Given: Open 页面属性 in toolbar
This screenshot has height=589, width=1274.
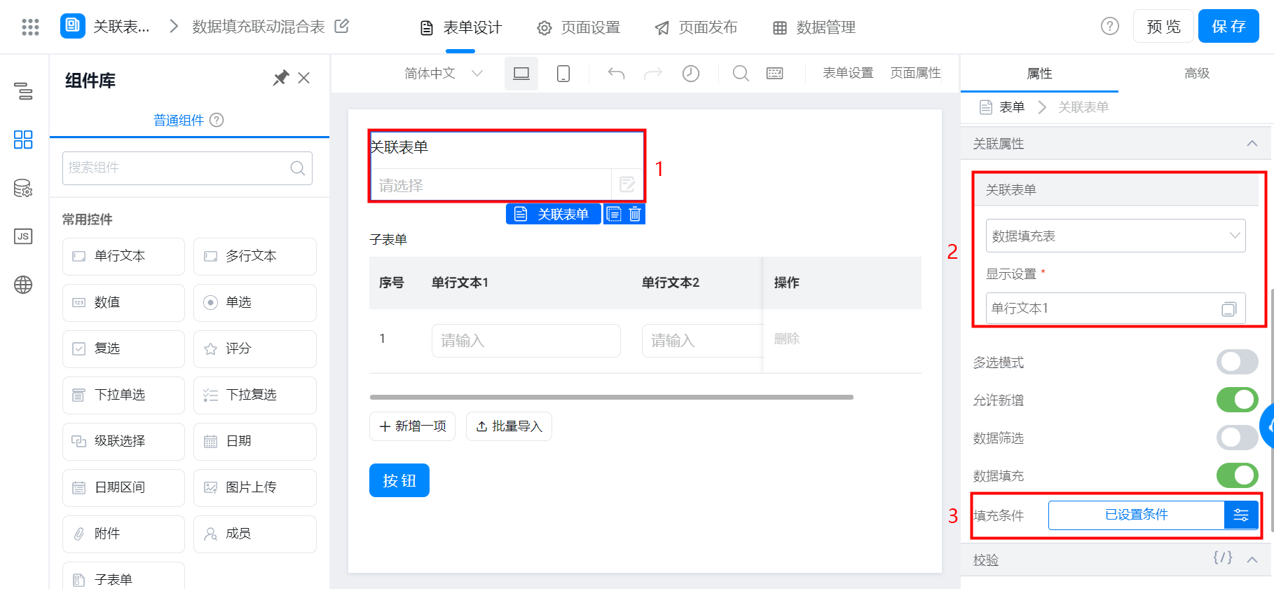Looking at the screenshot, I should point(915,73).
